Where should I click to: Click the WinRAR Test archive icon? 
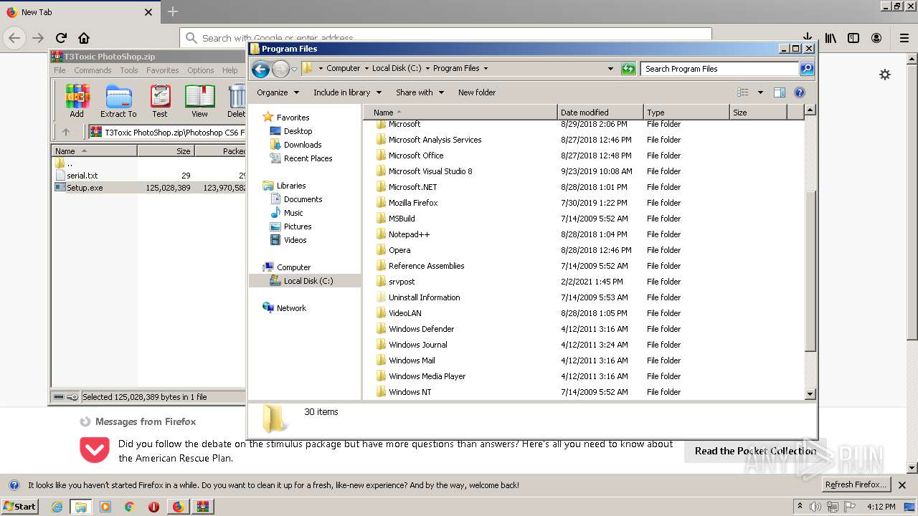[160, 101]
